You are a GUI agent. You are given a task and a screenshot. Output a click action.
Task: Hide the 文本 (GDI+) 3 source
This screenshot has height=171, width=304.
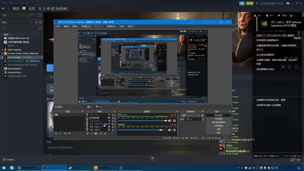pyautogui.click(x=109, y=120)
